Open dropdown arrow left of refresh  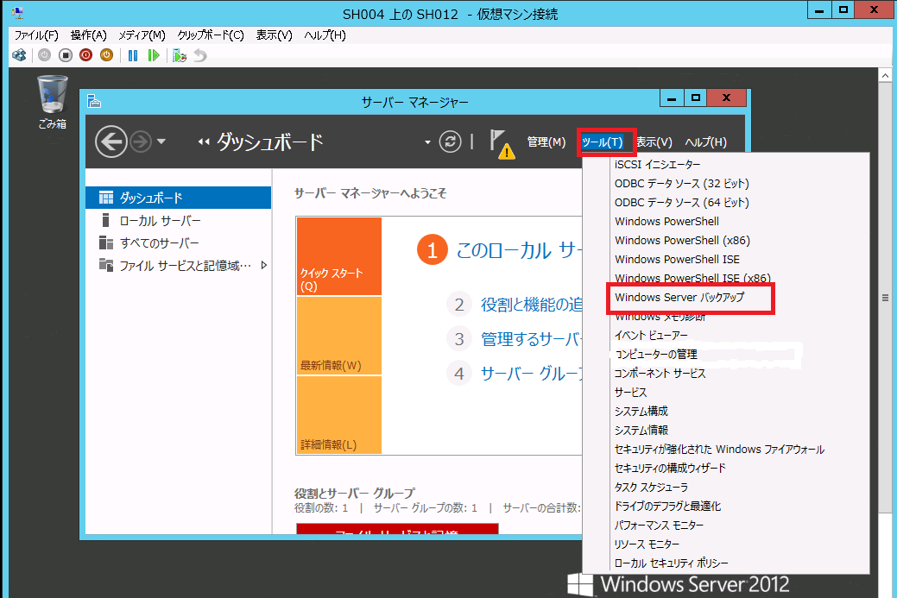pyautogui.click(x=427, y=142)
